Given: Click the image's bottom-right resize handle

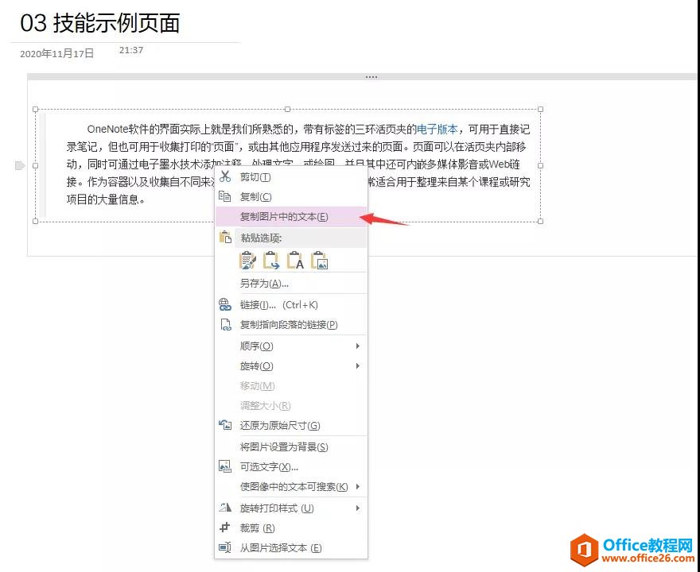Looking at the screenshot, I should coord(541,221).
